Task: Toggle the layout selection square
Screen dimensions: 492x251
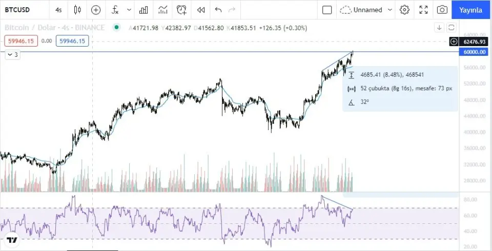Action: (327, 10)
